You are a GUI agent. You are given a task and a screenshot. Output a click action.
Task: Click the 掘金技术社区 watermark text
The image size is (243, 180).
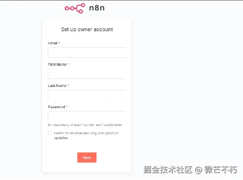pos(168,170)
